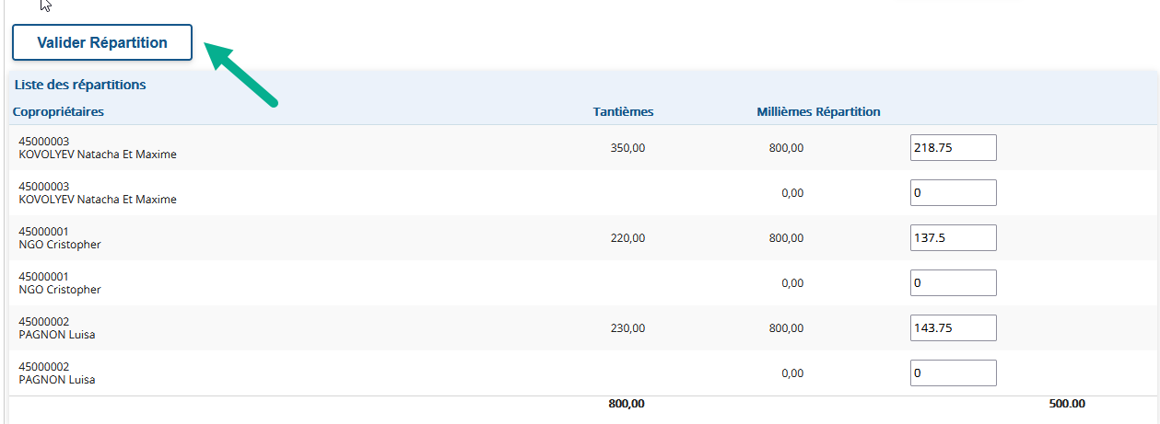Click the 500.00 répartition total

pyautogui.click(x=1067, y=404)
